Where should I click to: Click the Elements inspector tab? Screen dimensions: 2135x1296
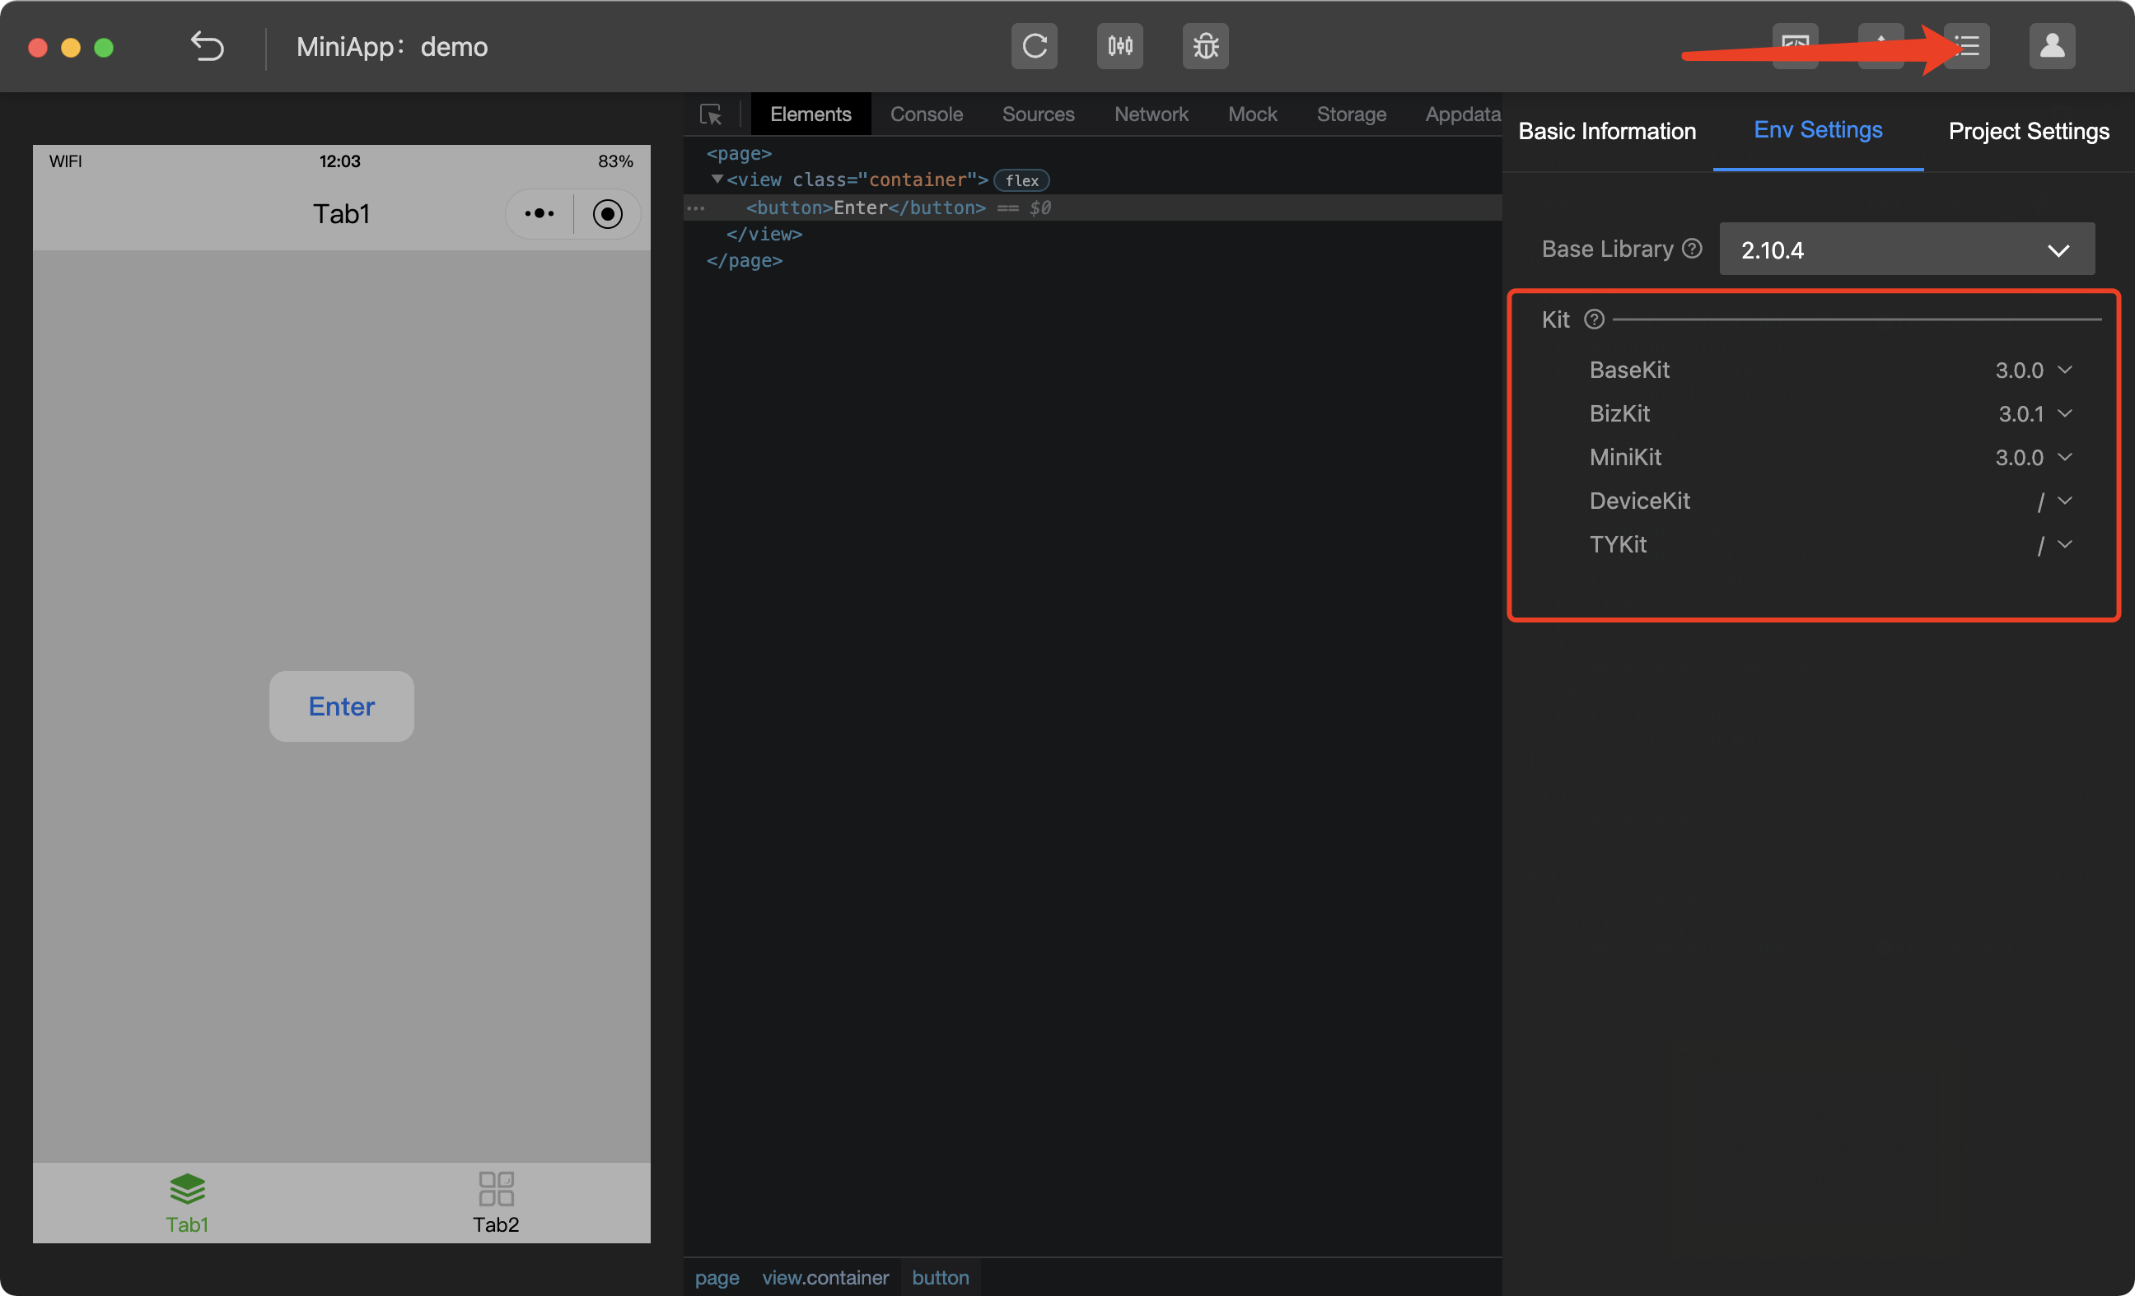click(810, 113)
